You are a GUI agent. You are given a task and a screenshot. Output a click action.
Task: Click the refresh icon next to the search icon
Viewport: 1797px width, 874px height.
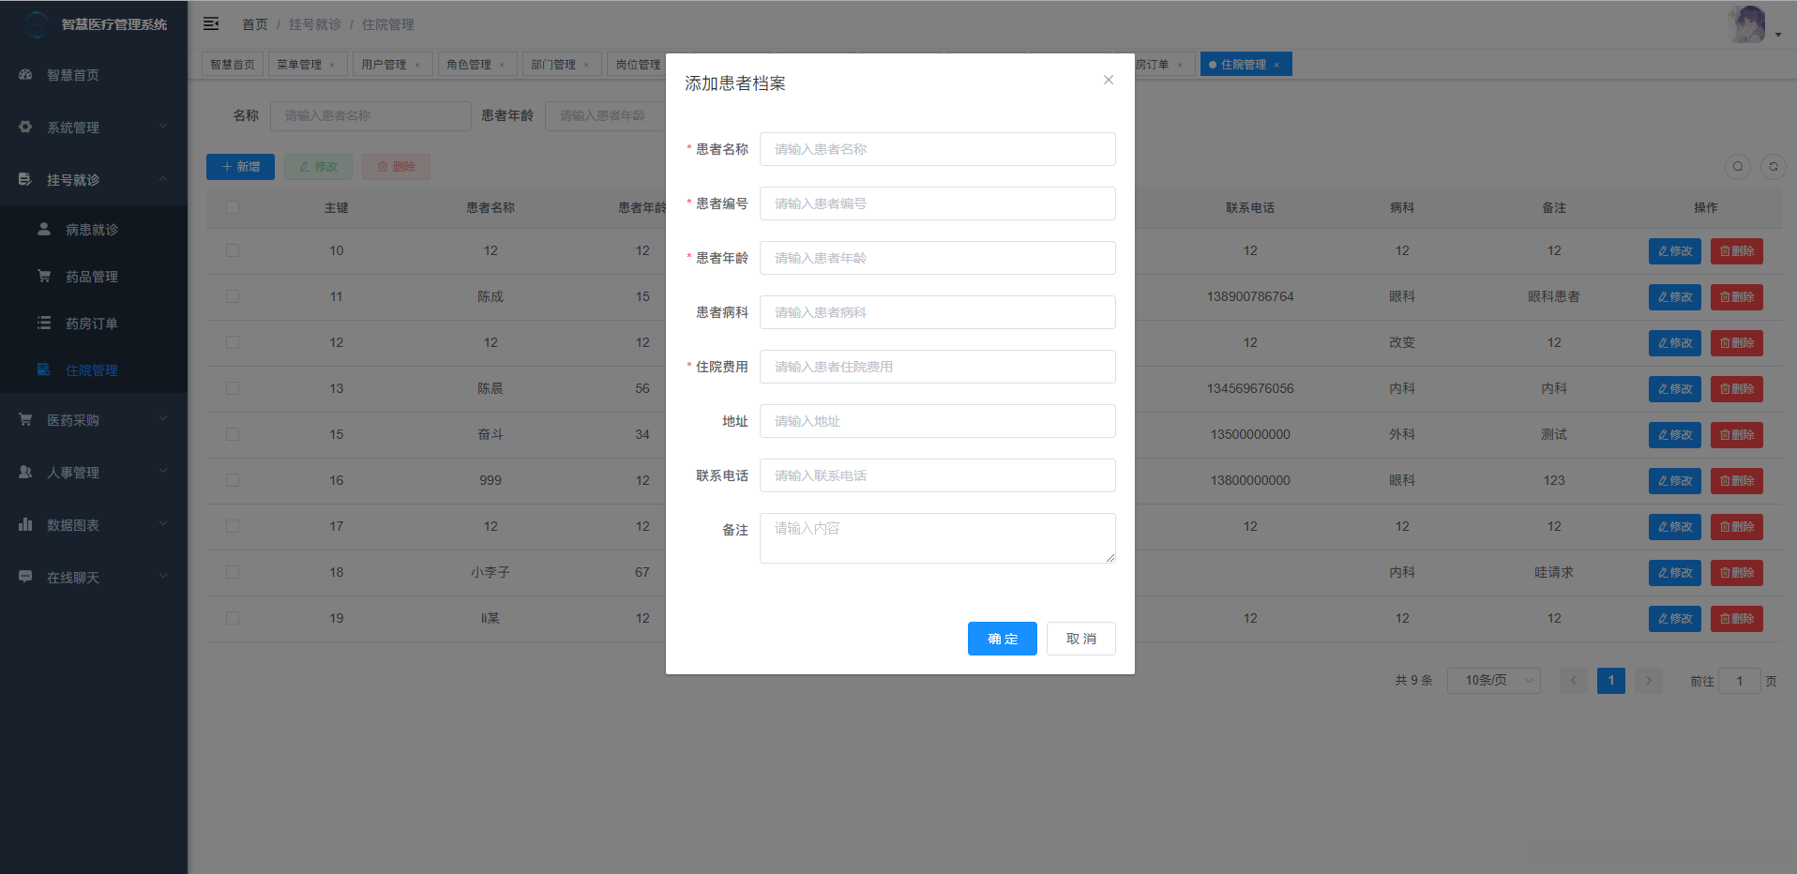[x=1774, y=167]
